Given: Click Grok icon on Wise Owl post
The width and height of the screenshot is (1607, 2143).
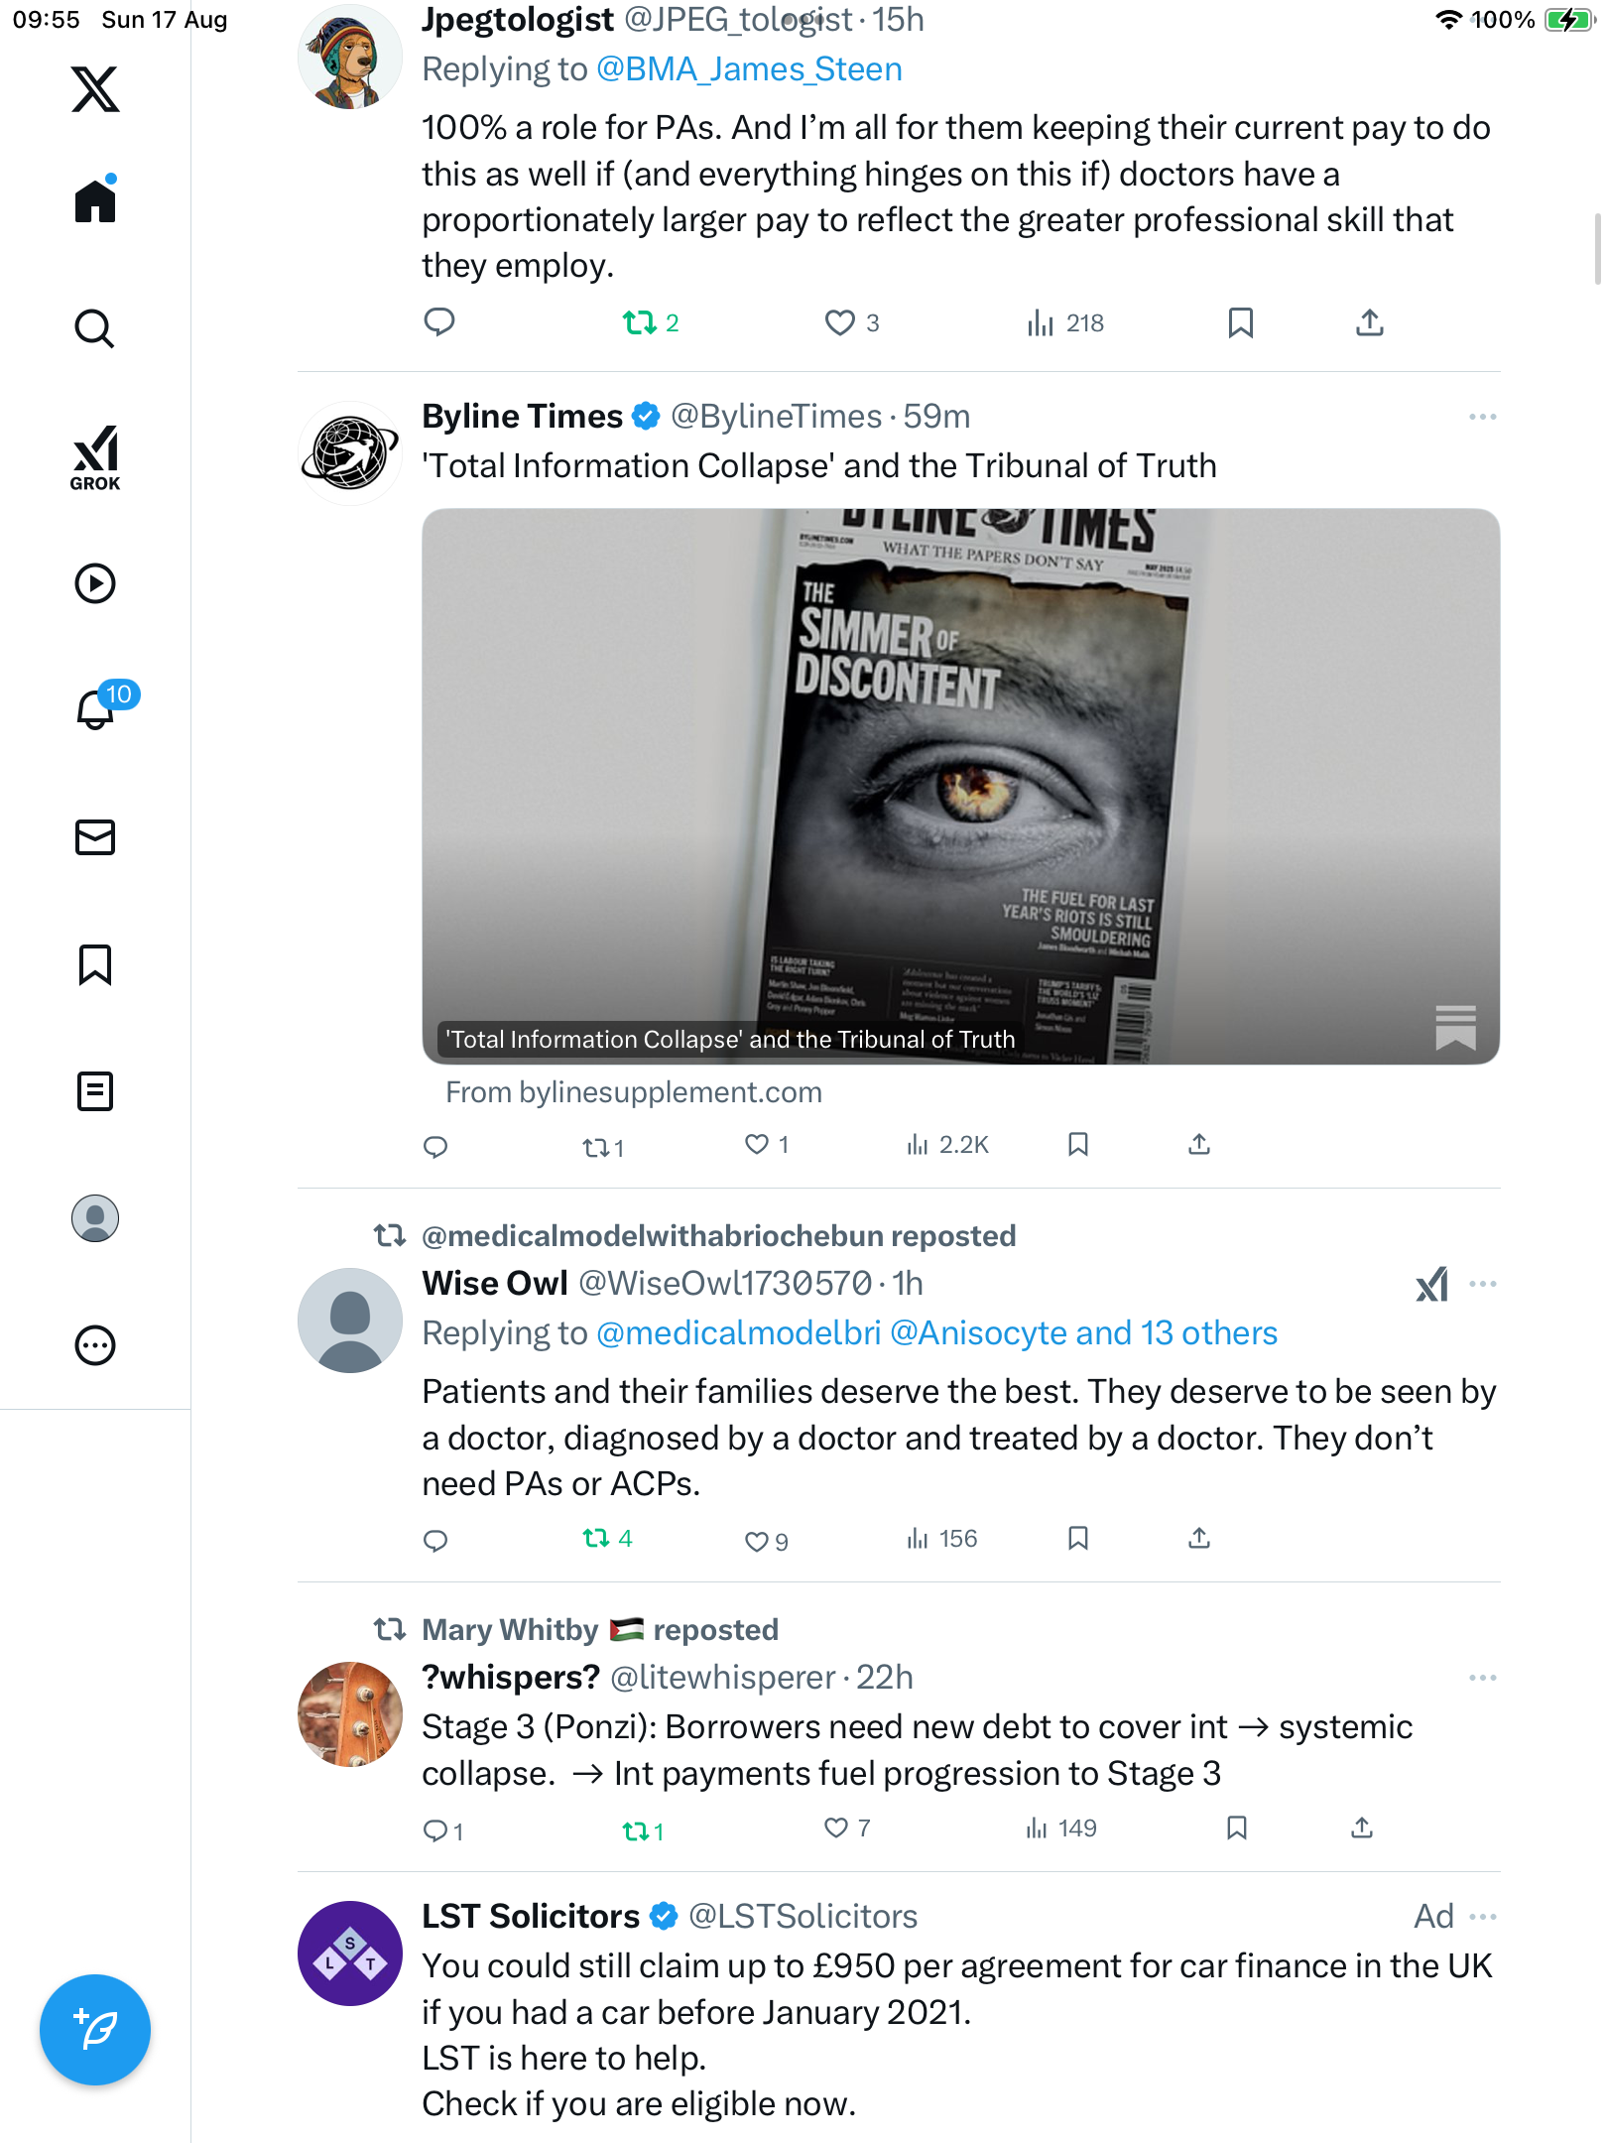Looking at the screenshot, I should [1431, 1284].
